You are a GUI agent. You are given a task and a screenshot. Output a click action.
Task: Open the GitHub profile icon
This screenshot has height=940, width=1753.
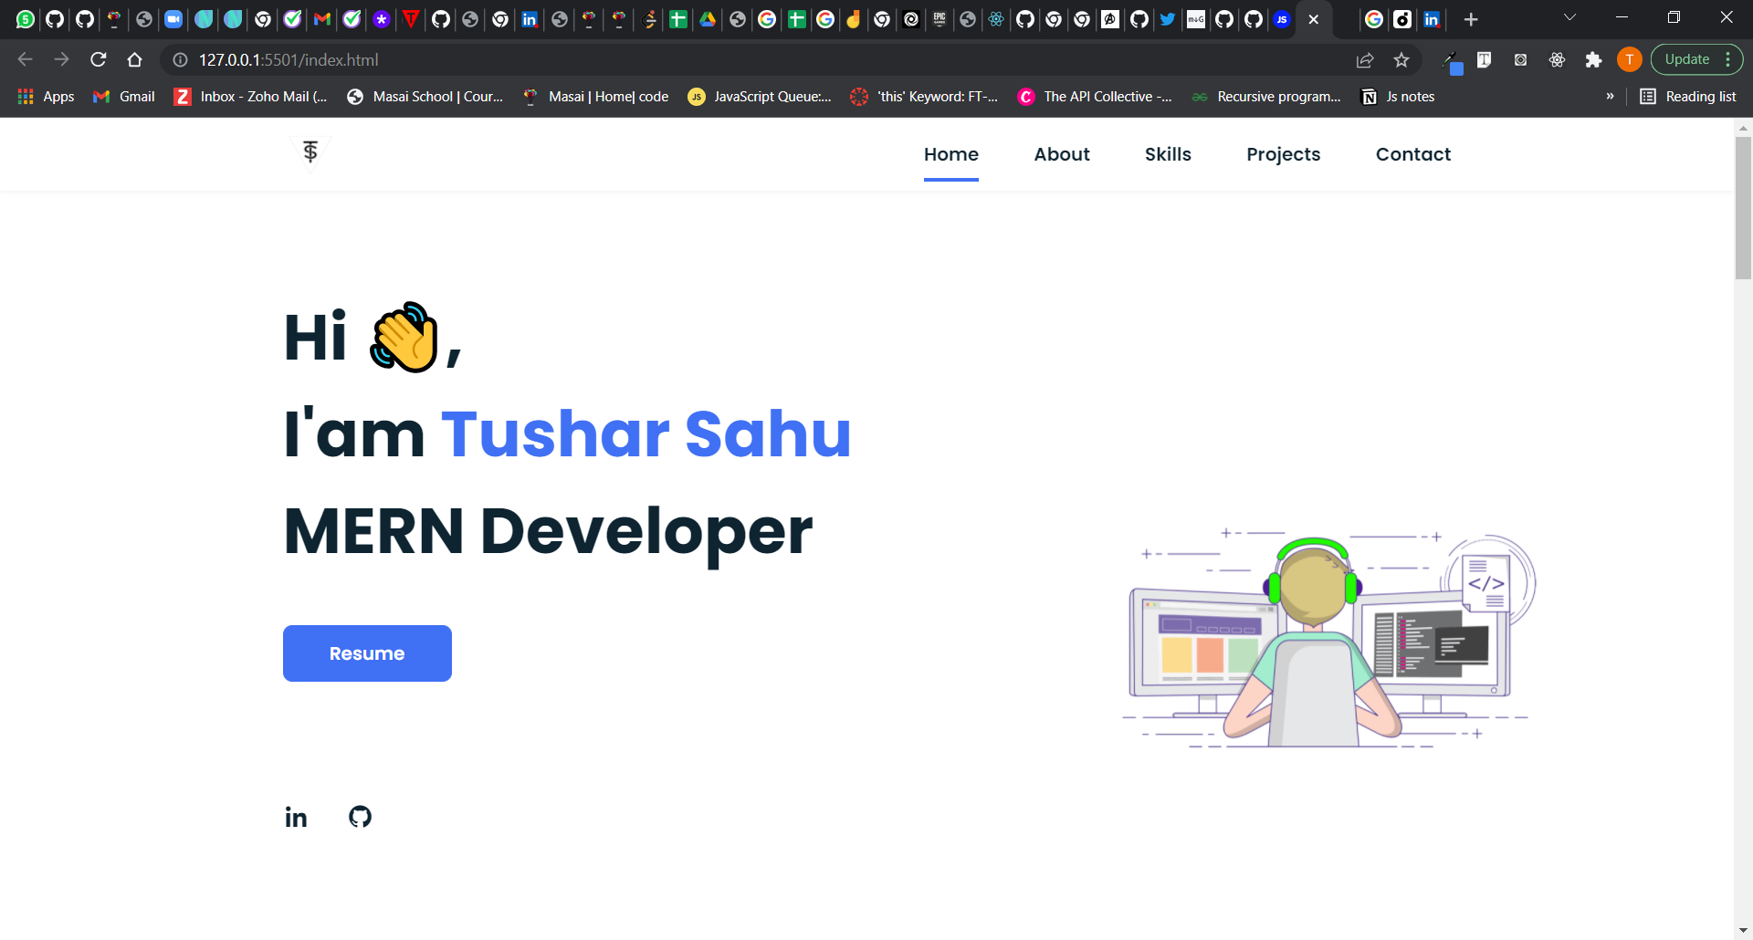click(x=360, y=817)
